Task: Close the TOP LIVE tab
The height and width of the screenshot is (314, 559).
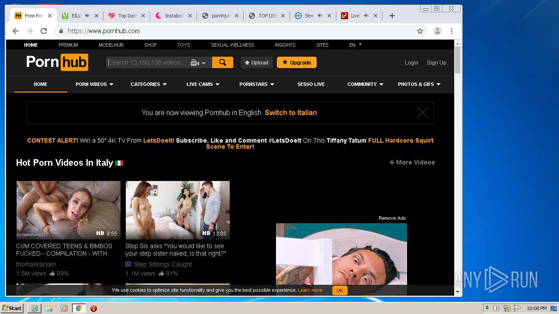Action: click(x=283, y=16)
